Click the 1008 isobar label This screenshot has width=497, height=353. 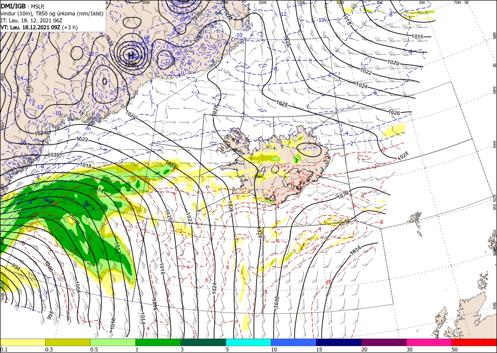[x=75, y=221]
